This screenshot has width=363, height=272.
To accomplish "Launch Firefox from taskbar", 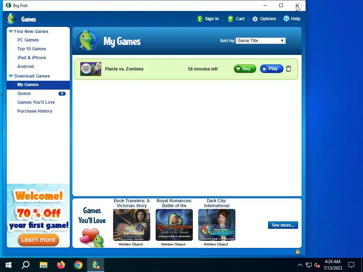I will coord(61,265).
